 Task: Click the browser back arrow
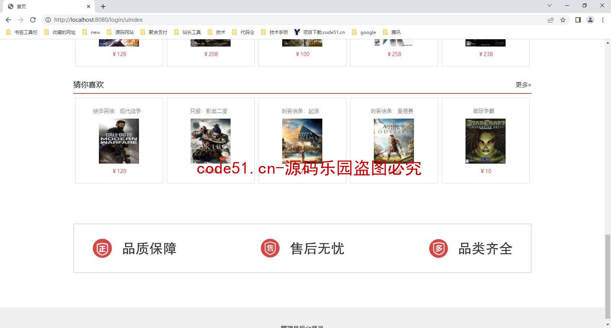tap(8, 20)
